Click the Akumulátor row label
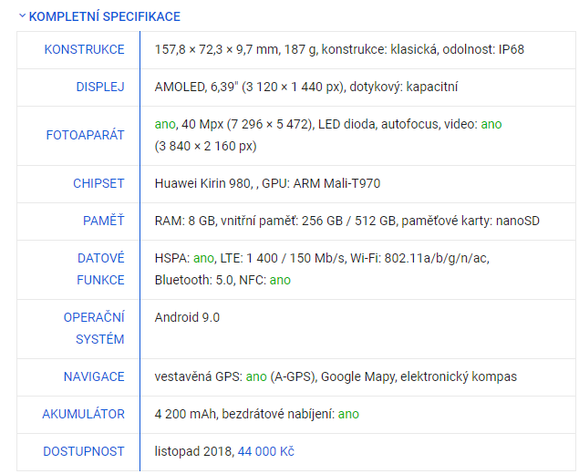Image resolution: width=579 pixels, height=474 pixels. [x=83, y=414]
